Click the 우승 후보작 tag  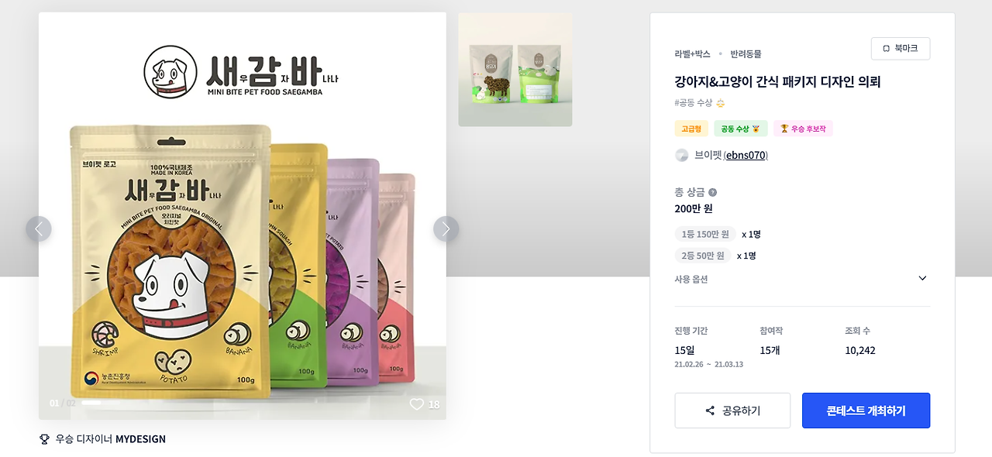point(803,129)
